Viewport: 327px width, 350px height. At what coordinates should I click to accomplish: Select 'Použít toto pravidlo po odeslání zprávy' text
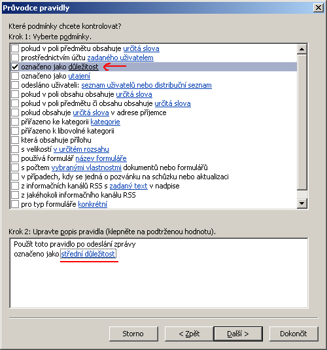[75, 244]
